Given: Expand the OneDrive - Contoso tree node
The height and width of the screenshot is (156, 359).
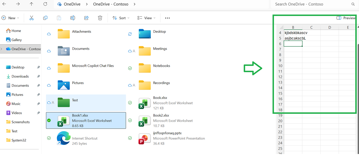Looking at the screenshot, I should click(2, 49).
